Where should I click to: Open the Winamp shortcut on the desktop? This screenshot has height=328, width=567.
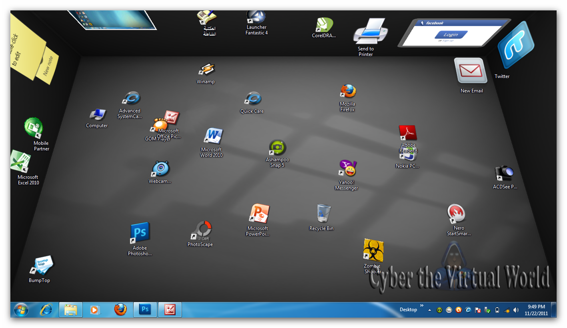pos(207,70)
